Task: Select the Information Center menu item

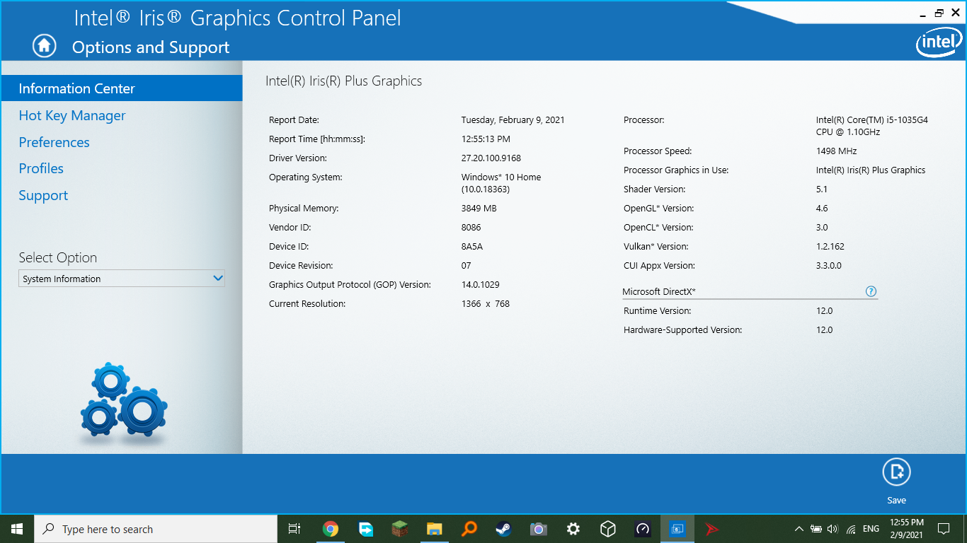Action: coord(122,88)
